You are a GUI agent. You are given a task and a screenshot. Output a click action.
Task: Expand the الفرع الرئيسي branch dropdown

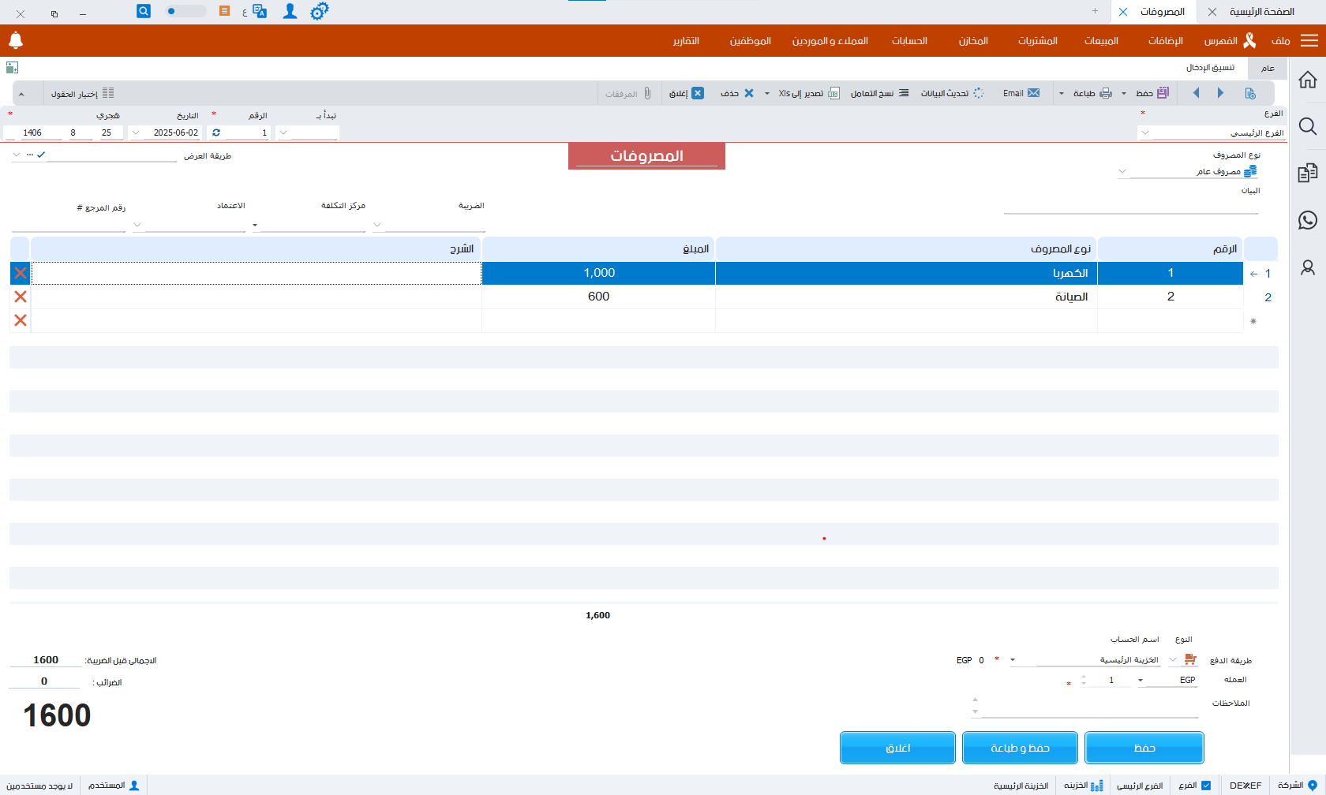coord(1145,132)
